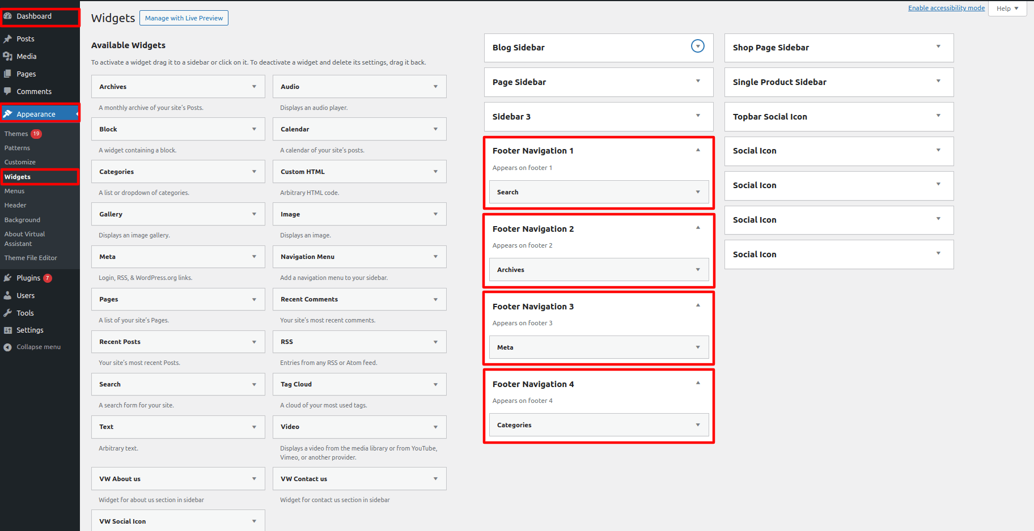Viewport: 1034px width, 531px height.
Task: Expand the Archives available widget
Action: point(254,87)
